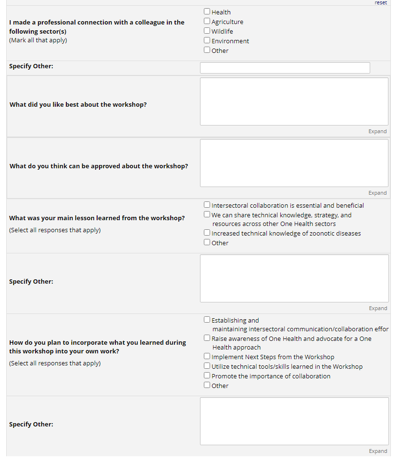Image resolution: width=400 pixels, height=463 pixels.
Task: Check 'Promote the importance of collaboration'
Action: coord(207,375)
